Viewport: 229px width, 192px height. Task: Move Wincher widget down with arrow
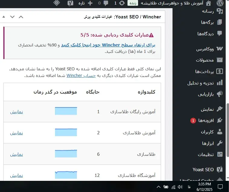(12, 17)
